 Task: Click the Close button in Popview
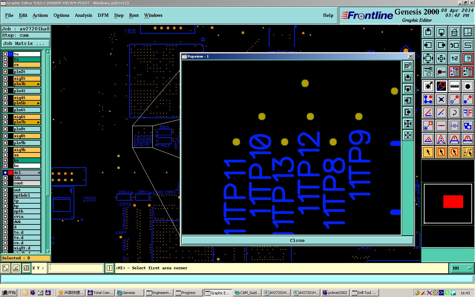[x=297, y=241]
